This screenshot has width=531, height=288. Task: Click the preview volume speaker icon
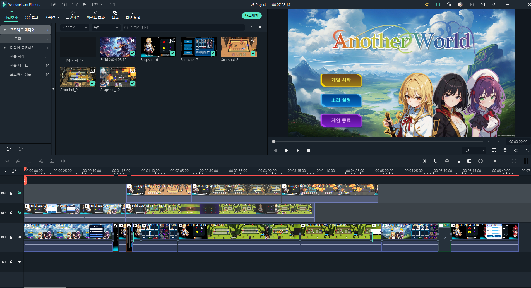tap(516, 150)
